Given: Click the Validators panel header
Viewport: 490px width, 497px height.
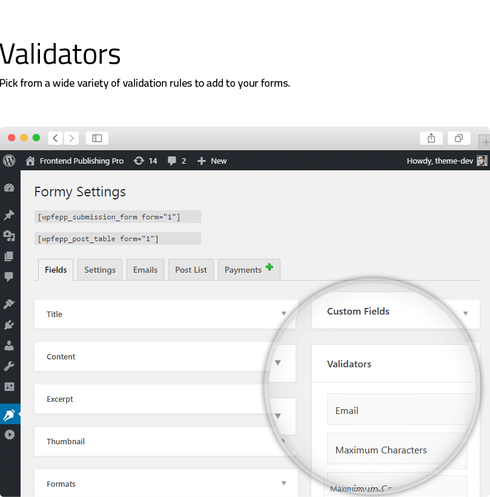Looking at the screenshot, I should pos(394,364).
